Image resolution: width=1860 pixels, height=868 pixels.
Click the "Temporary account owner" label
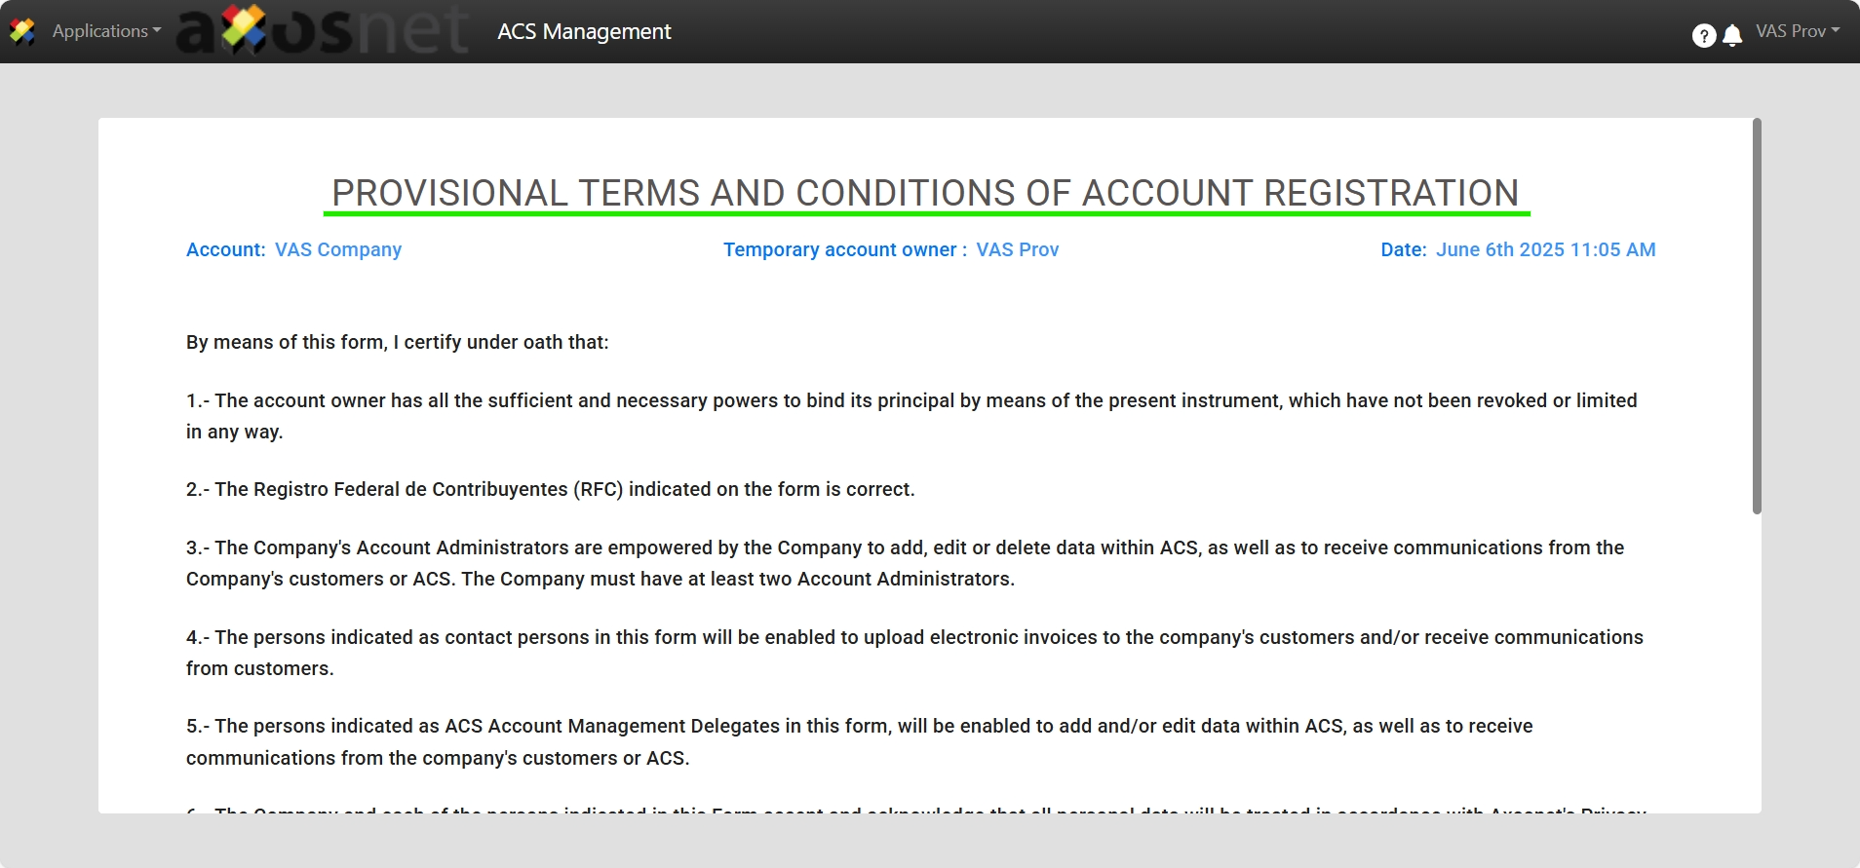844,249
